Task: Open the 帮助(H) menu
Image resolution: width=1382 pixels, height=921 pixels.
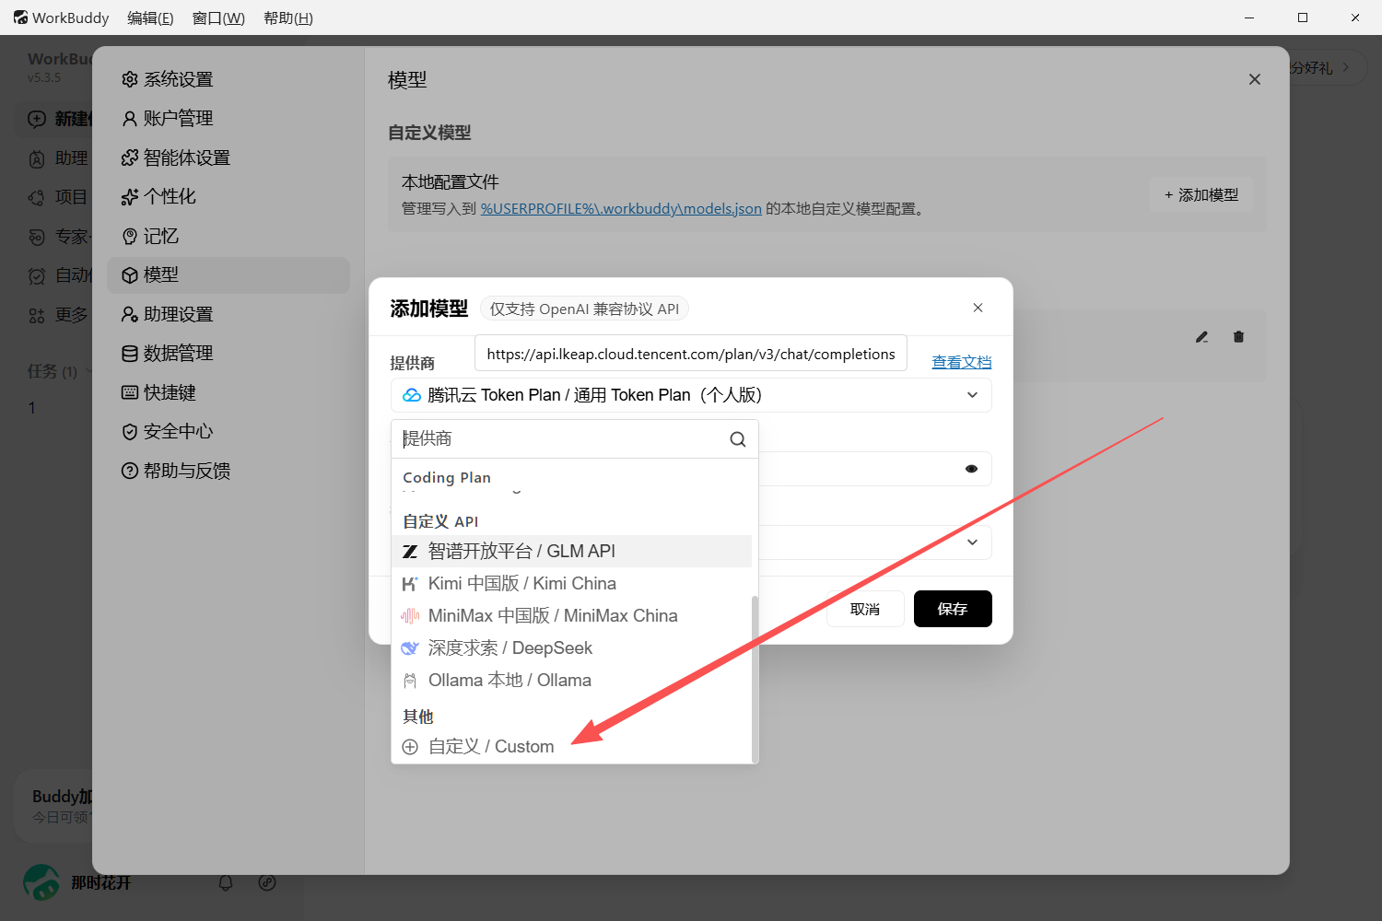Action: pyautogui.click(x=288, y=17)
